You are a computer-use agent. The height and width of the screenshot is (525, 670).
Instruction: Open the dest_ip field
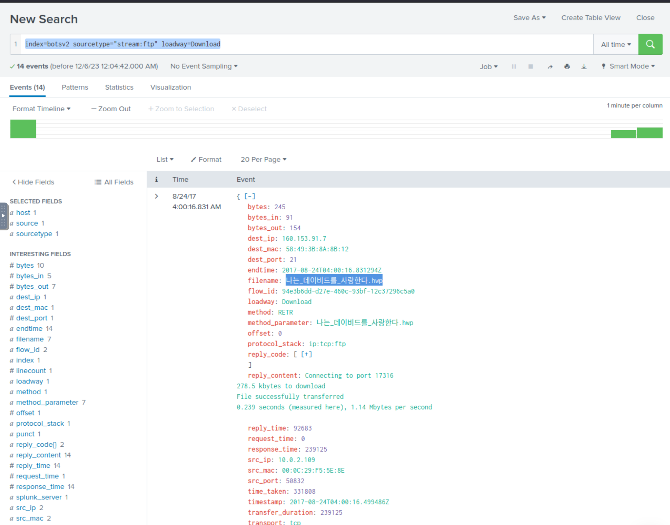point(28,297)
